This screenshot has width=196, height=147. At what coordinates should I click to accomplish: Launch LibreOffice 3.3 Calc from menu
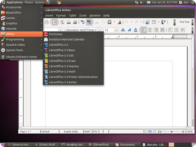[x=73, y=56]
